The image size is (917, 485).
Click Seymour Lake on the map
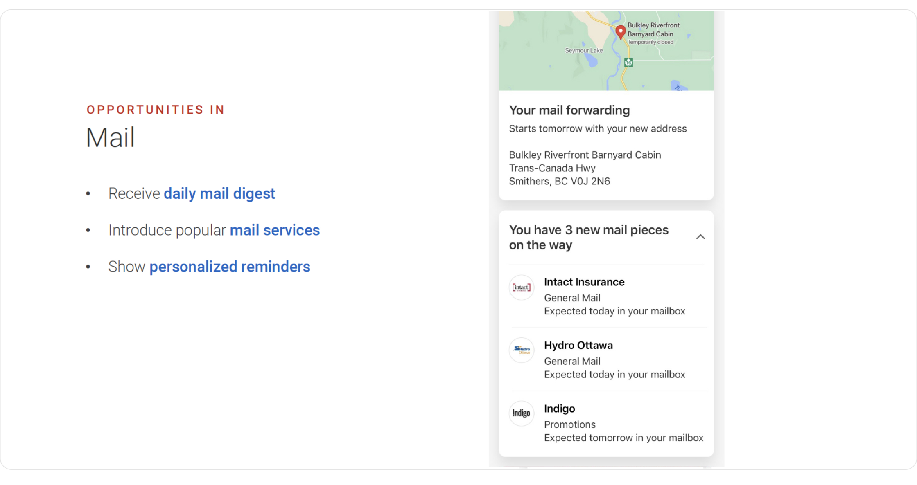[583, 50]
